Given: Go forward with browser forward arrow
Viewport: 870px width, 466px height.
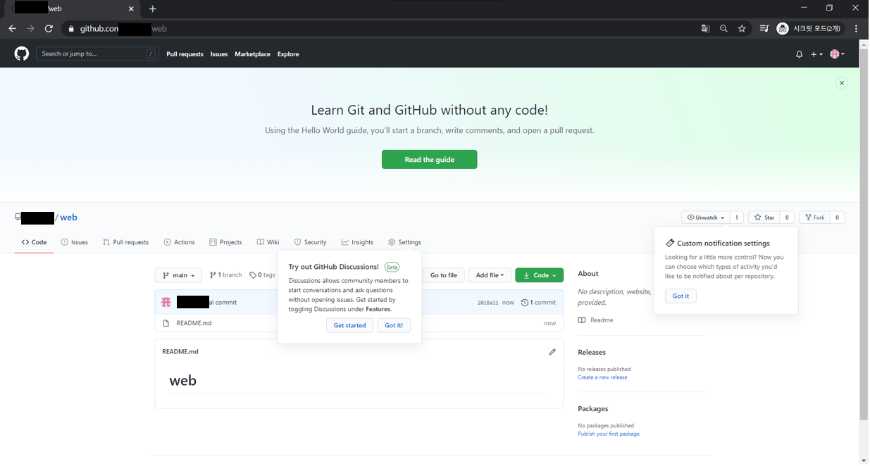Looking at the screenshot, I should (30, 29).
